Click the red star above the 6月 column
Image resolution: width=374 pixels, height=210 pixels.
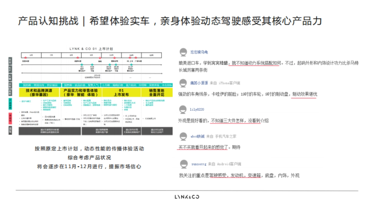coord(25,58)
